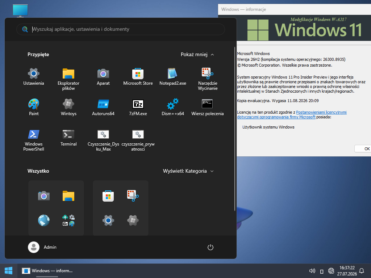This screenshot has width=371, height=278.
Task: Launch Dism++x64 from pinned apps
Action: tap(173, 107)
